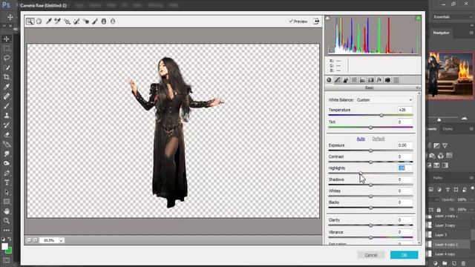Click the Cancel button
Image resolution: width=475 pixels, height=267 pixels.
tap(371, 255)
